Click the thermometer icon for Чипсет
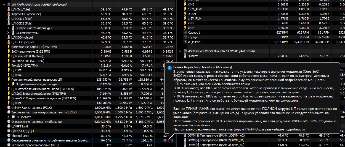This screenshot has height=147, width=345. pos(185,56)
